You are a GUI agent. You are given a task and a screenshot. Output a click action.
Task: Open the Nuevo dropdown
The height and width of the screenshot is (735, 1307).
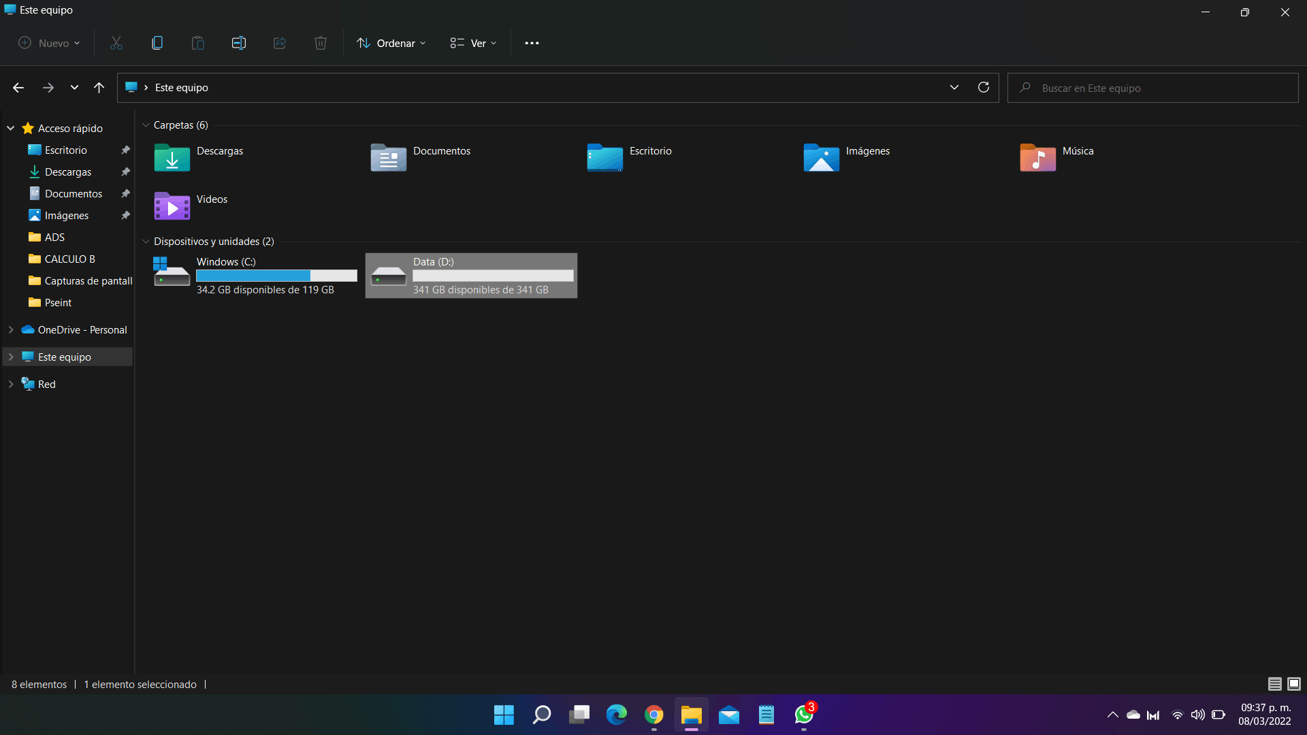click(49, 43)
